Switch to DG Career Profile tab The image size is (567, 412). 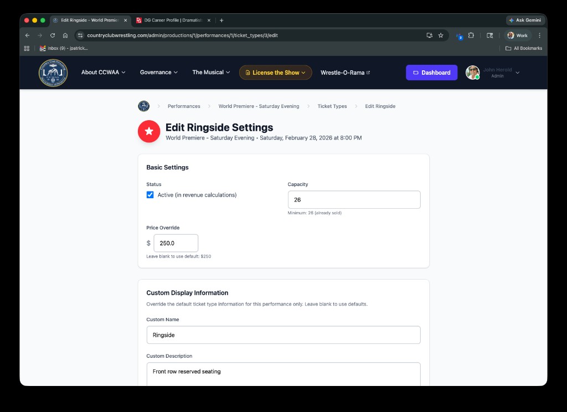click(173, 20)
